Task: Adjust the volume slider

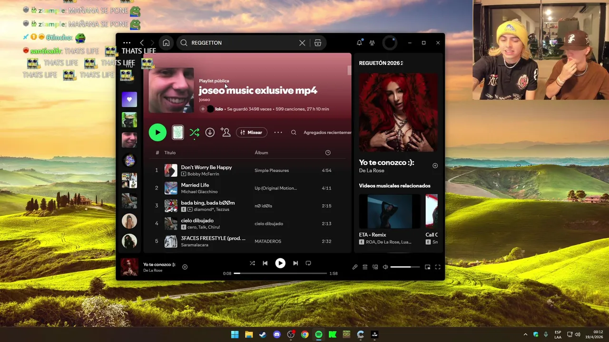Action: (x=405, y=267)
